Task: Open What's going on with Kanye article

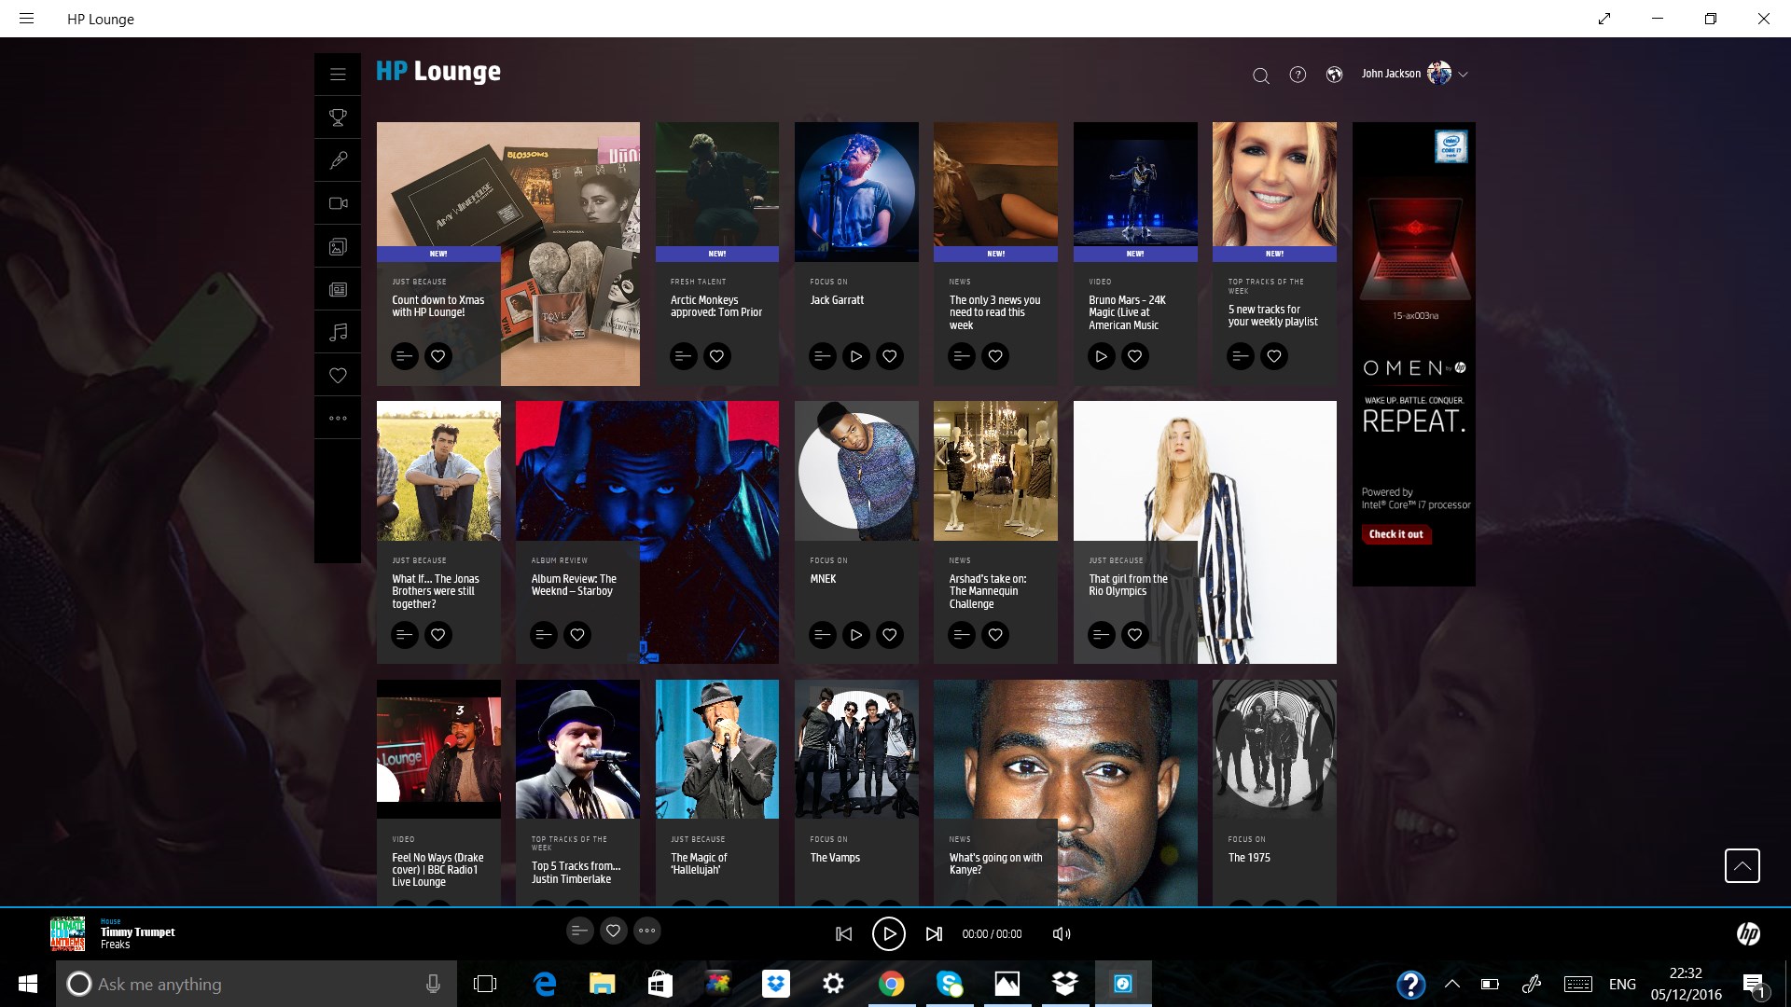Action: [995, 863]
